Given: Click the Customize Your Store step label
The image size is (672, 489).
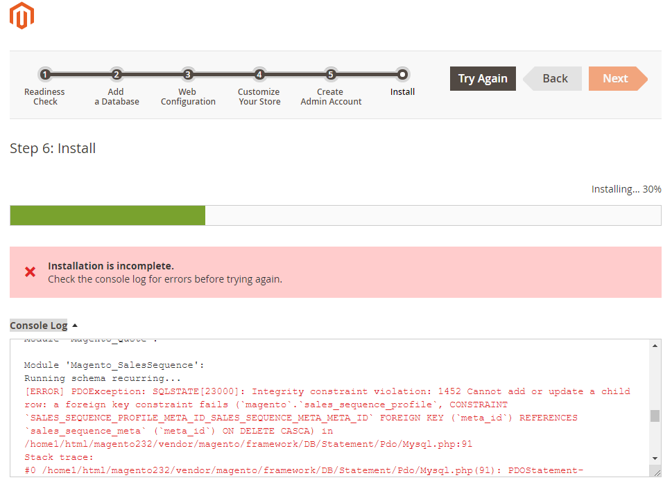Looking at the screenshot, I should [x=259, y=97].
